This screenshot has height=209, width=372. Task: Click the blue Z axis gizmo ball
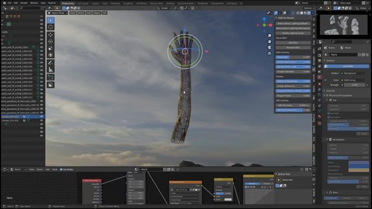[264, 19]
